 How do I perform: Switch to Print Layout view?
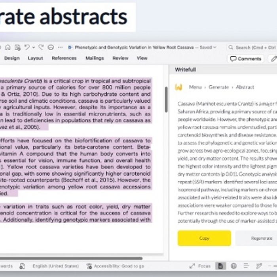tap(221, 266)
